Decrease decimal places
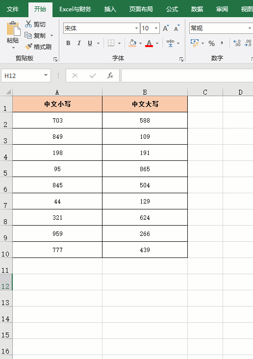 (x=248, y=43)
